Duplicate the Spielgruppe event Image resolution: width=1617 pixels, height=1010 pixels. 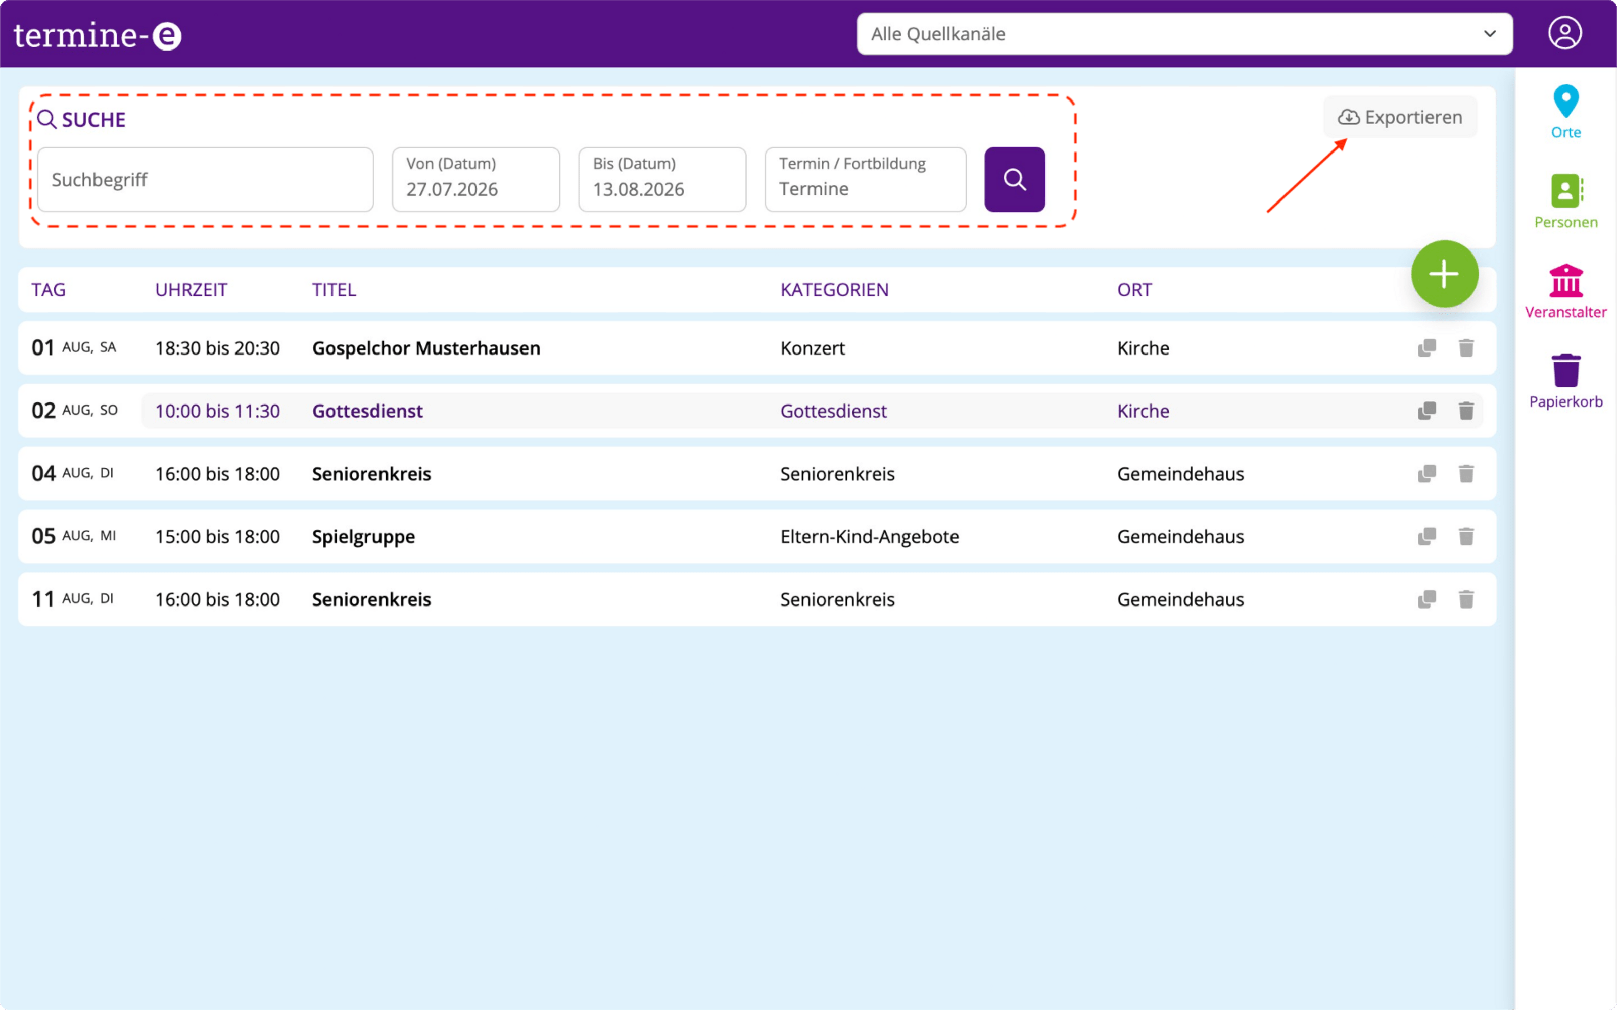[1426, 536]
